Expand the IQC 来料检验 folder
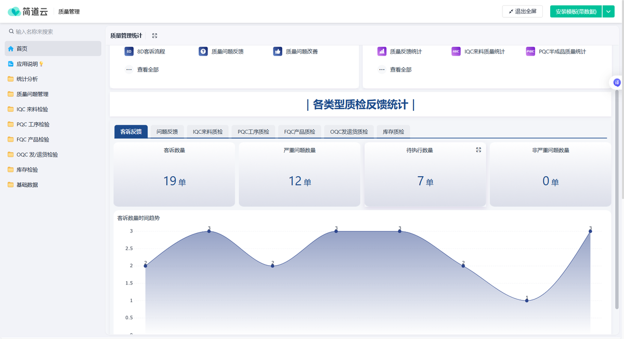This screenshot has width=624, height=339. pos(53,109)
